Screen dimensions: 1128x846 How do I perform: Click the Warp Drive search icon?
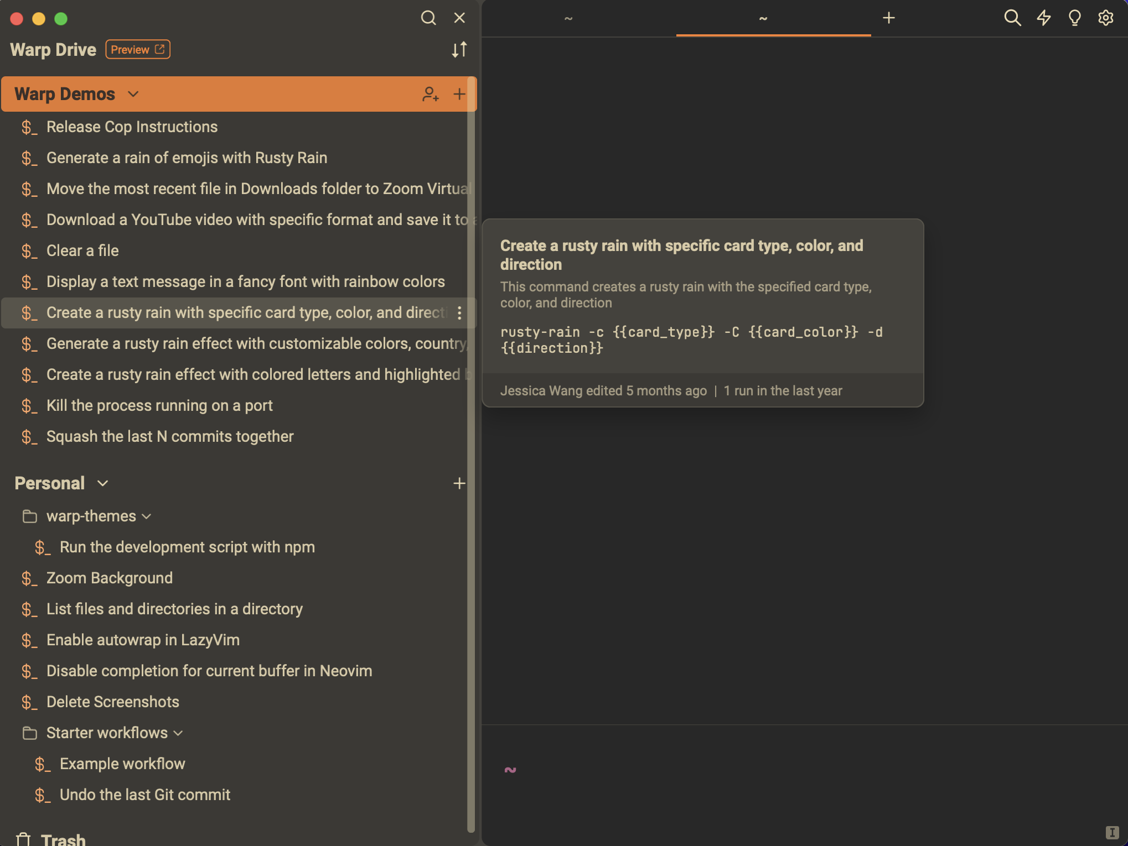tap(428, 18)
